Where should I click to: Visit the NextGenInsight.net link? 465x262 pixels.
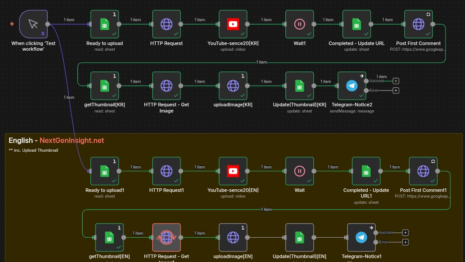tap(72, 140)
